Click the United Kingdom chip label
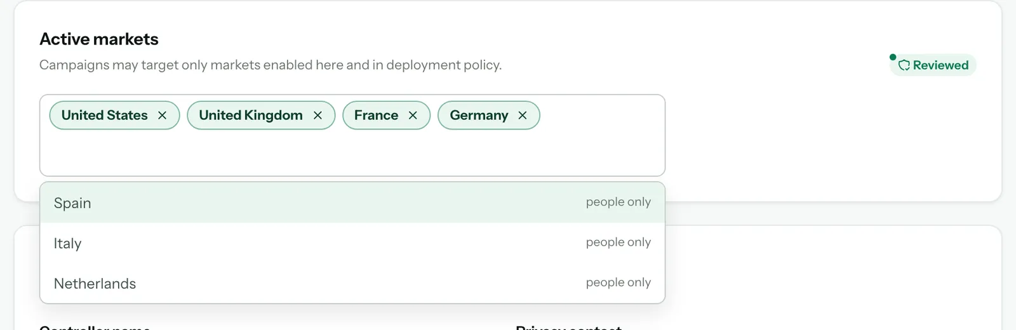The image size is (1016, 330). coord(251,115)
